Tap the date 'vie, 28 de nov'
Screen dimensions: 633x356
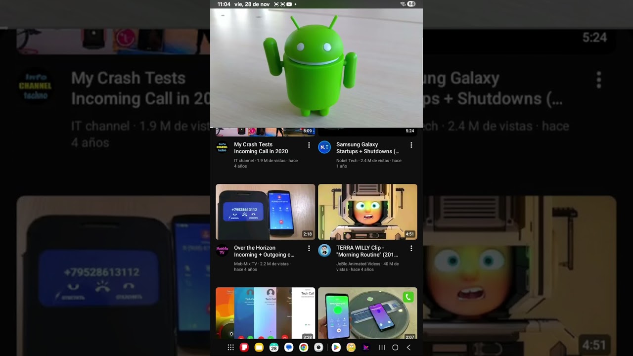tap(252, 4)
